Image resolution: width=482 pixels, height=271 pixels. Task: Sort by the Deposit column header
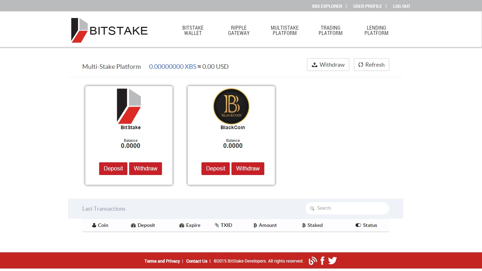click(143, 225)
